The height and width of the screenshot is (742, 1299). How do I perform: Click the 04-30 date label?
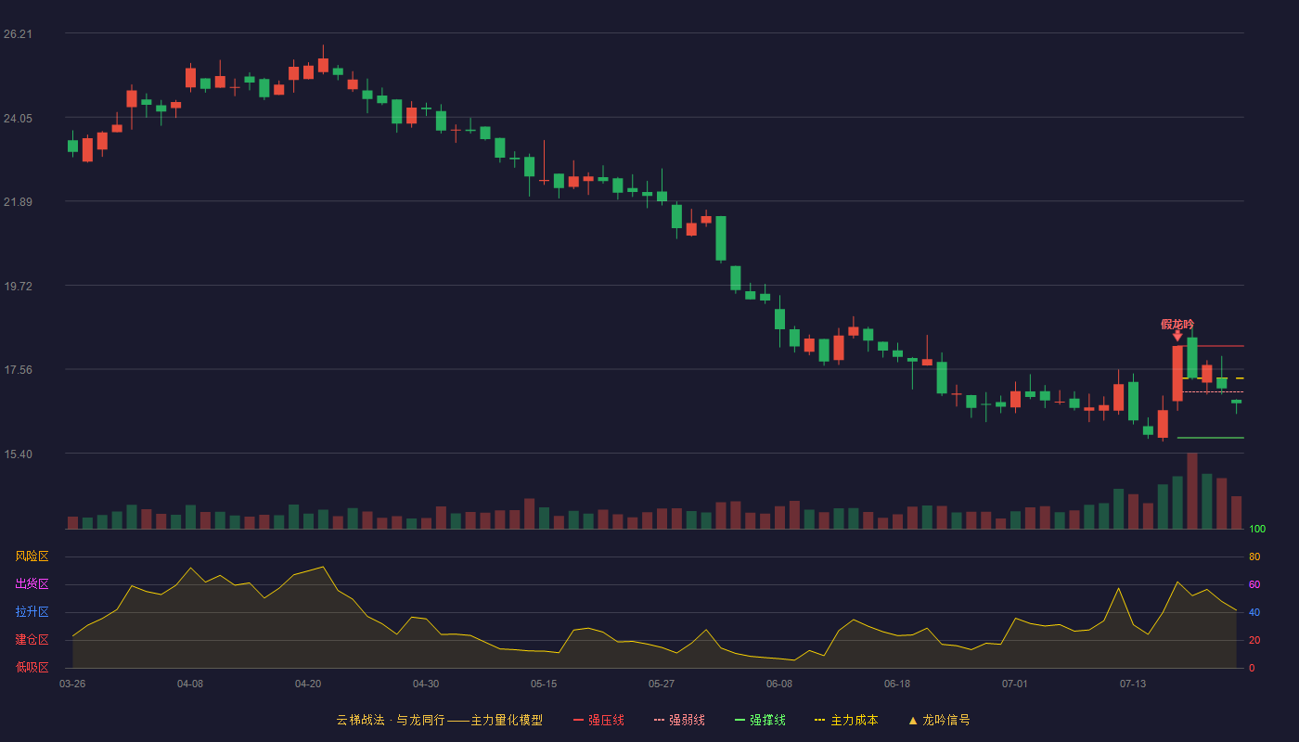pyautogui.click(x=426, y=684)
